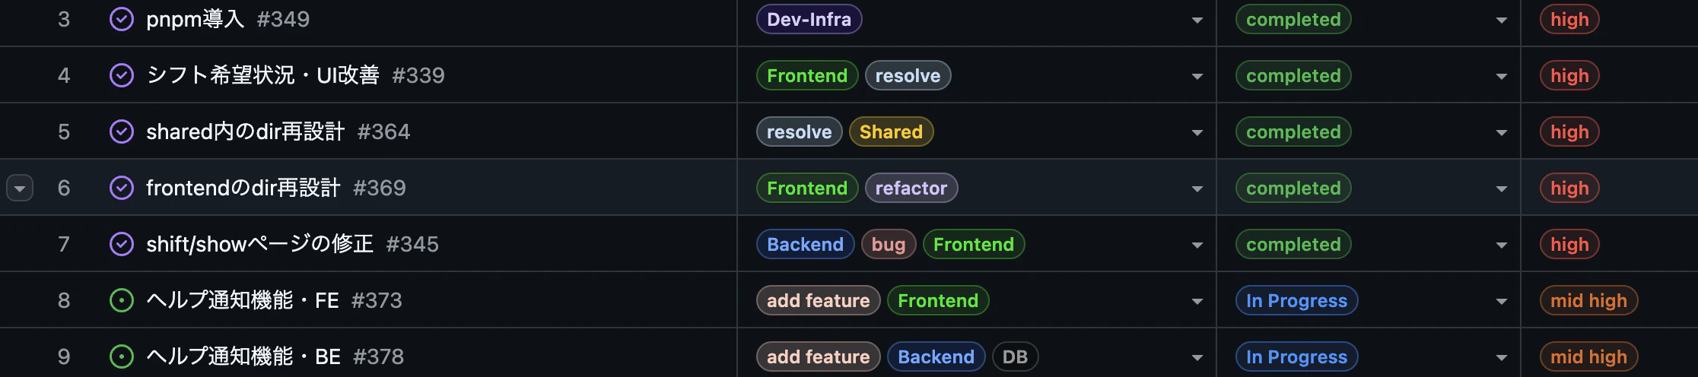Open the row 6 action menu arrow
The image size is (1698, 377).
point(20,188)
